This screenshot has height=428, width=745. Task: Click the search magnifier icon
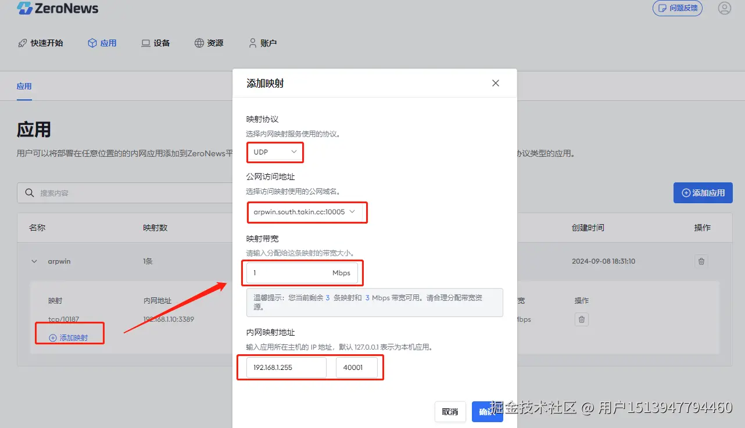pyautogui.click(x=29, y=193)
